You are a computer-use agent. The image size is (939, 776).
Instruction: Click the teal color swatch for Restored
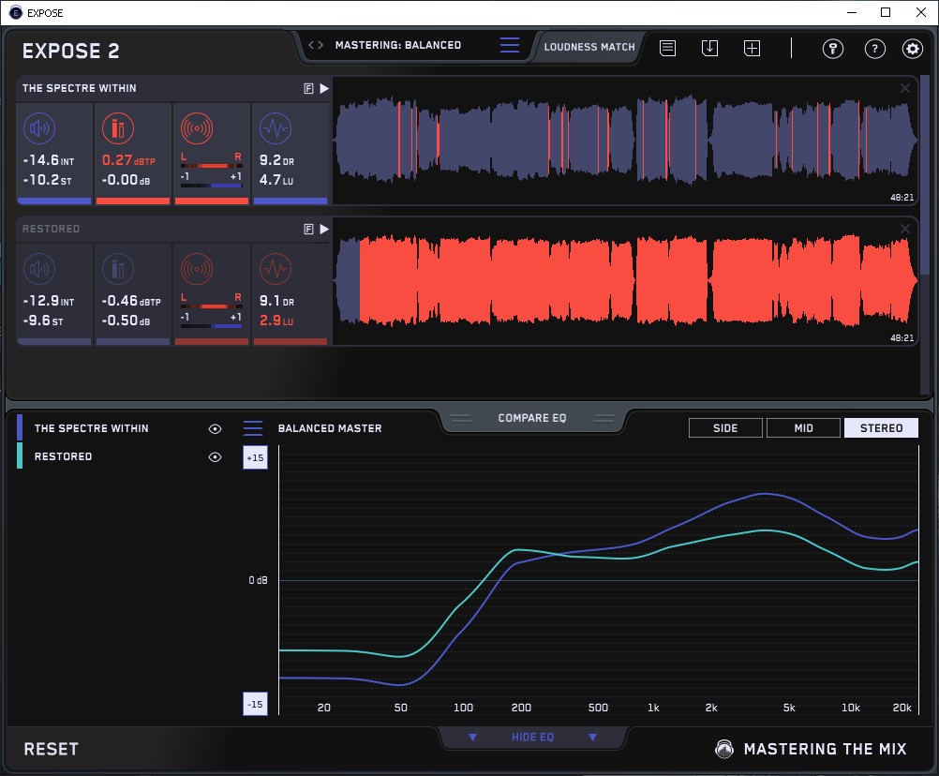(x=20, y=455)
